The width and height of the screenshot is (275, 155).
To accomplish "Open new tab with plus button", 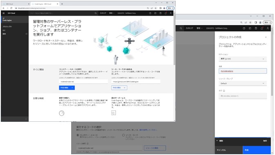I will (x=62, y=4).
